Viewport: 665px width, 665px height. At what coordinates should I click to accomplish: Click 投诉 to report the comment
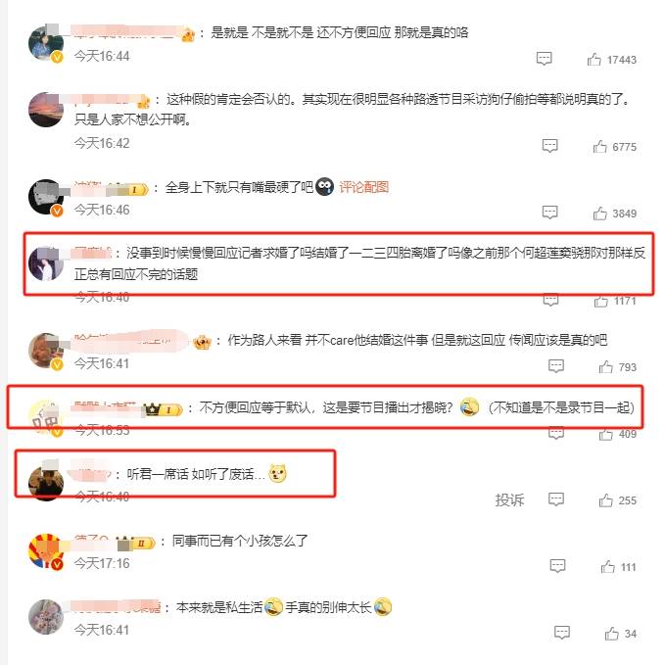509,500
